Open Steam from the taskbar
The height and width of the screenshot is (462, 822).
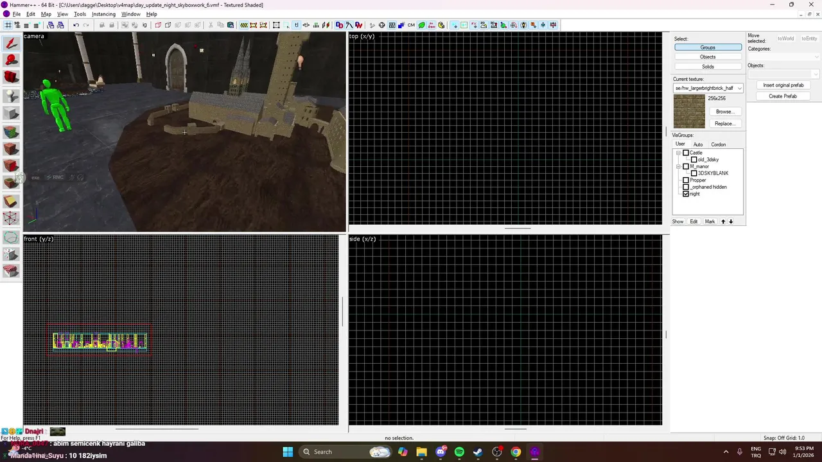pyautogui.click(x=478, y=452)
